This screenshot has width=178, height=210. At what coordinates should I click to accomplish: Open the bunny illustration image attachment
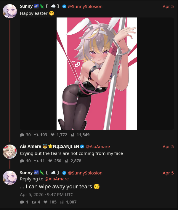[x=97, y=73]
